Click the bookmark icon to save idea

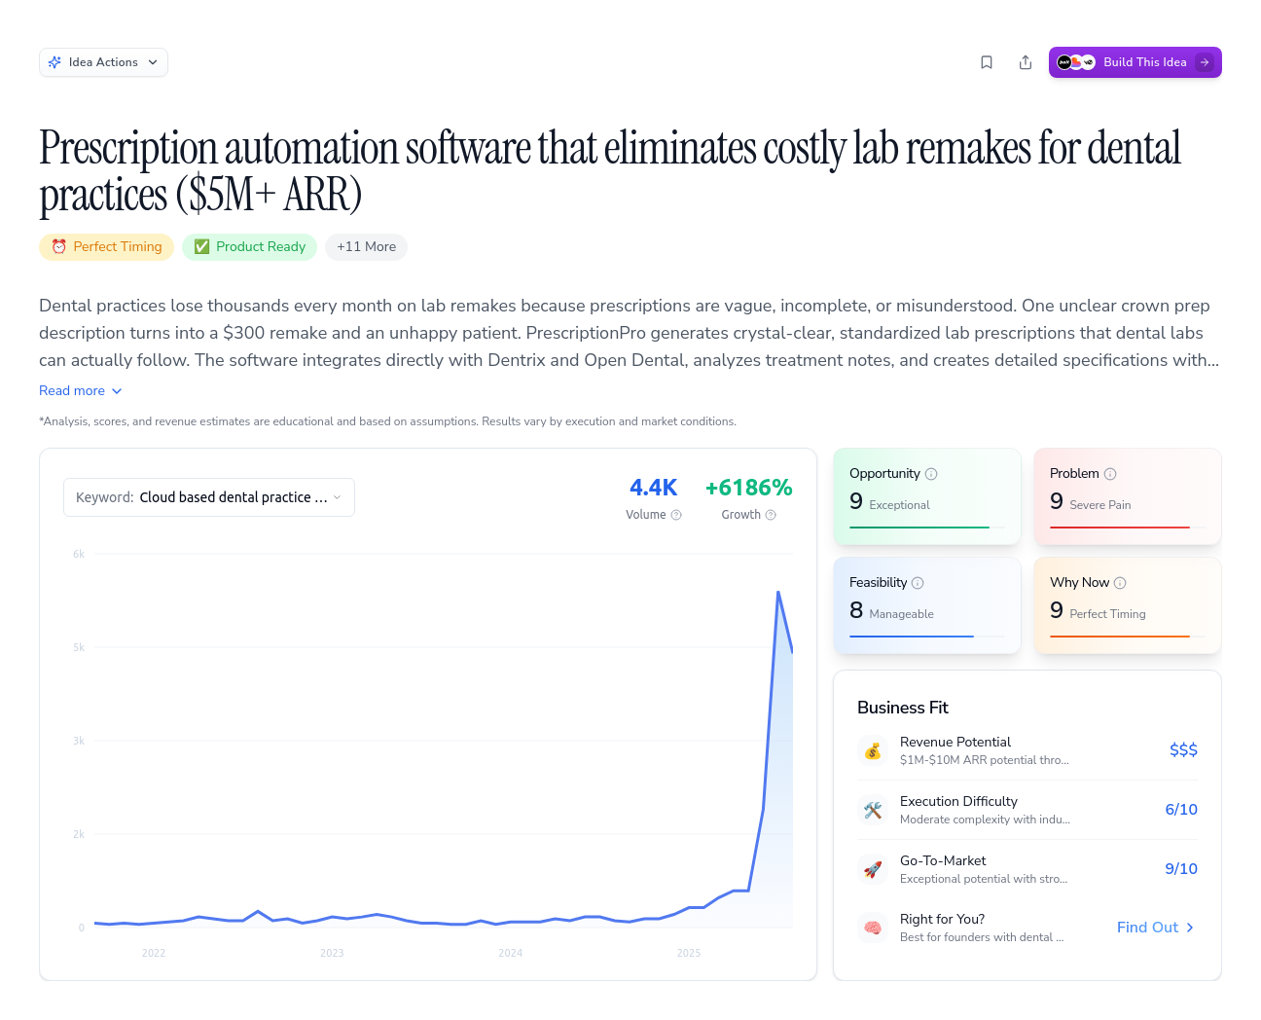pyautogui.click(x=987, y=62)
